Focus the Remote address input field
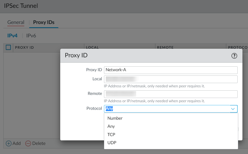 [x=171, y=94]
